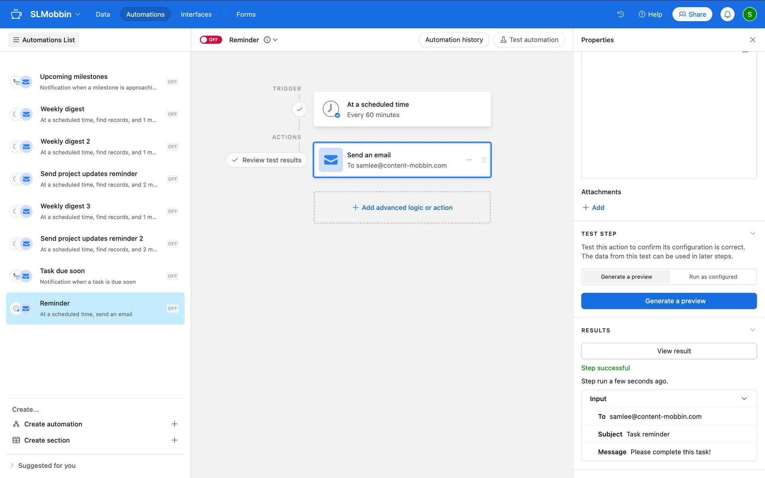Select the Run as configured option

pyautogui.click(x=713, y=277)
